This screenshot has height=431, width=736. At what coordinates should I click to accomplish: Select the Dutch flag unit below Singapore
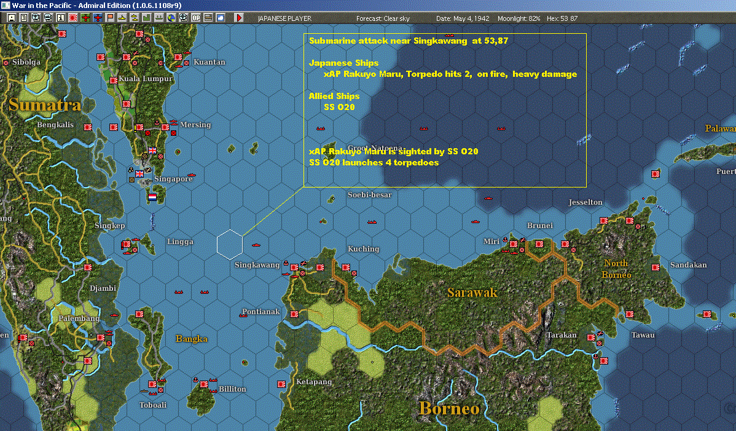[152, 197]
